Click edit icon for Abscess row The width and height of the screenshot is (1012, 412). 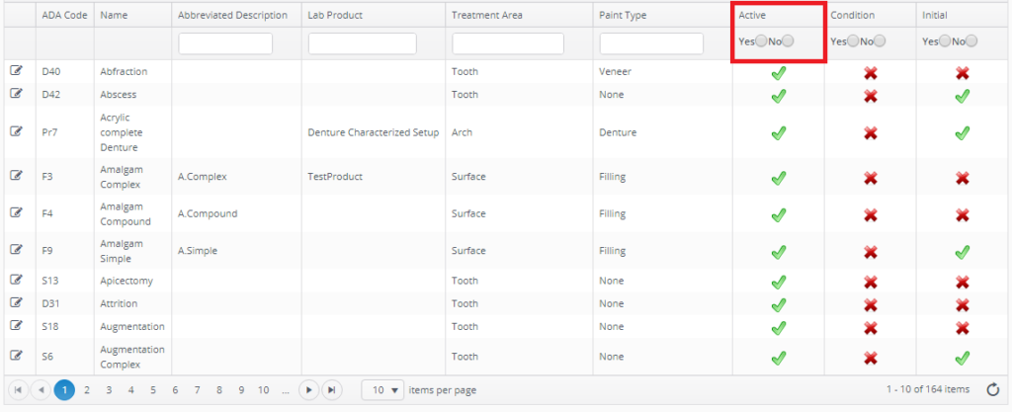(x=17, y=94)
